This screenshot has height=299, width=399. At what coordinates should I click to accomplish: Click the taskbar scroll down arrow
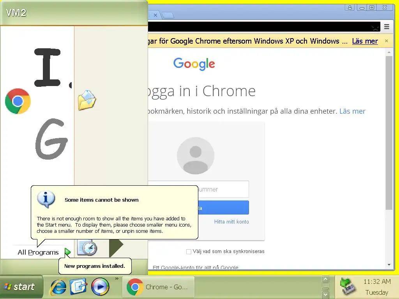point(325,295)
